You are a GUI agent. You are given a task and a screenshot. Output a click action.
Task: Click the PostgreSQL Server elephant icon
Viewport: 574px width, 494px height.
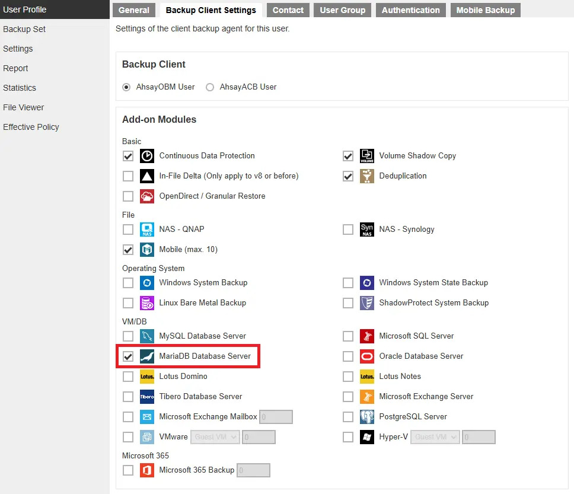click(367, 417)
